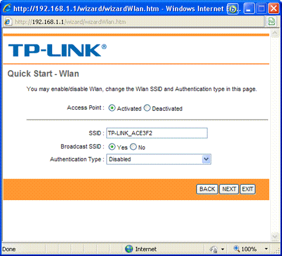Click the "Quick Start - Wlan" heading
Image resolution: width=282 pixels, height=256 pixels.
click(x=43, y=74)
